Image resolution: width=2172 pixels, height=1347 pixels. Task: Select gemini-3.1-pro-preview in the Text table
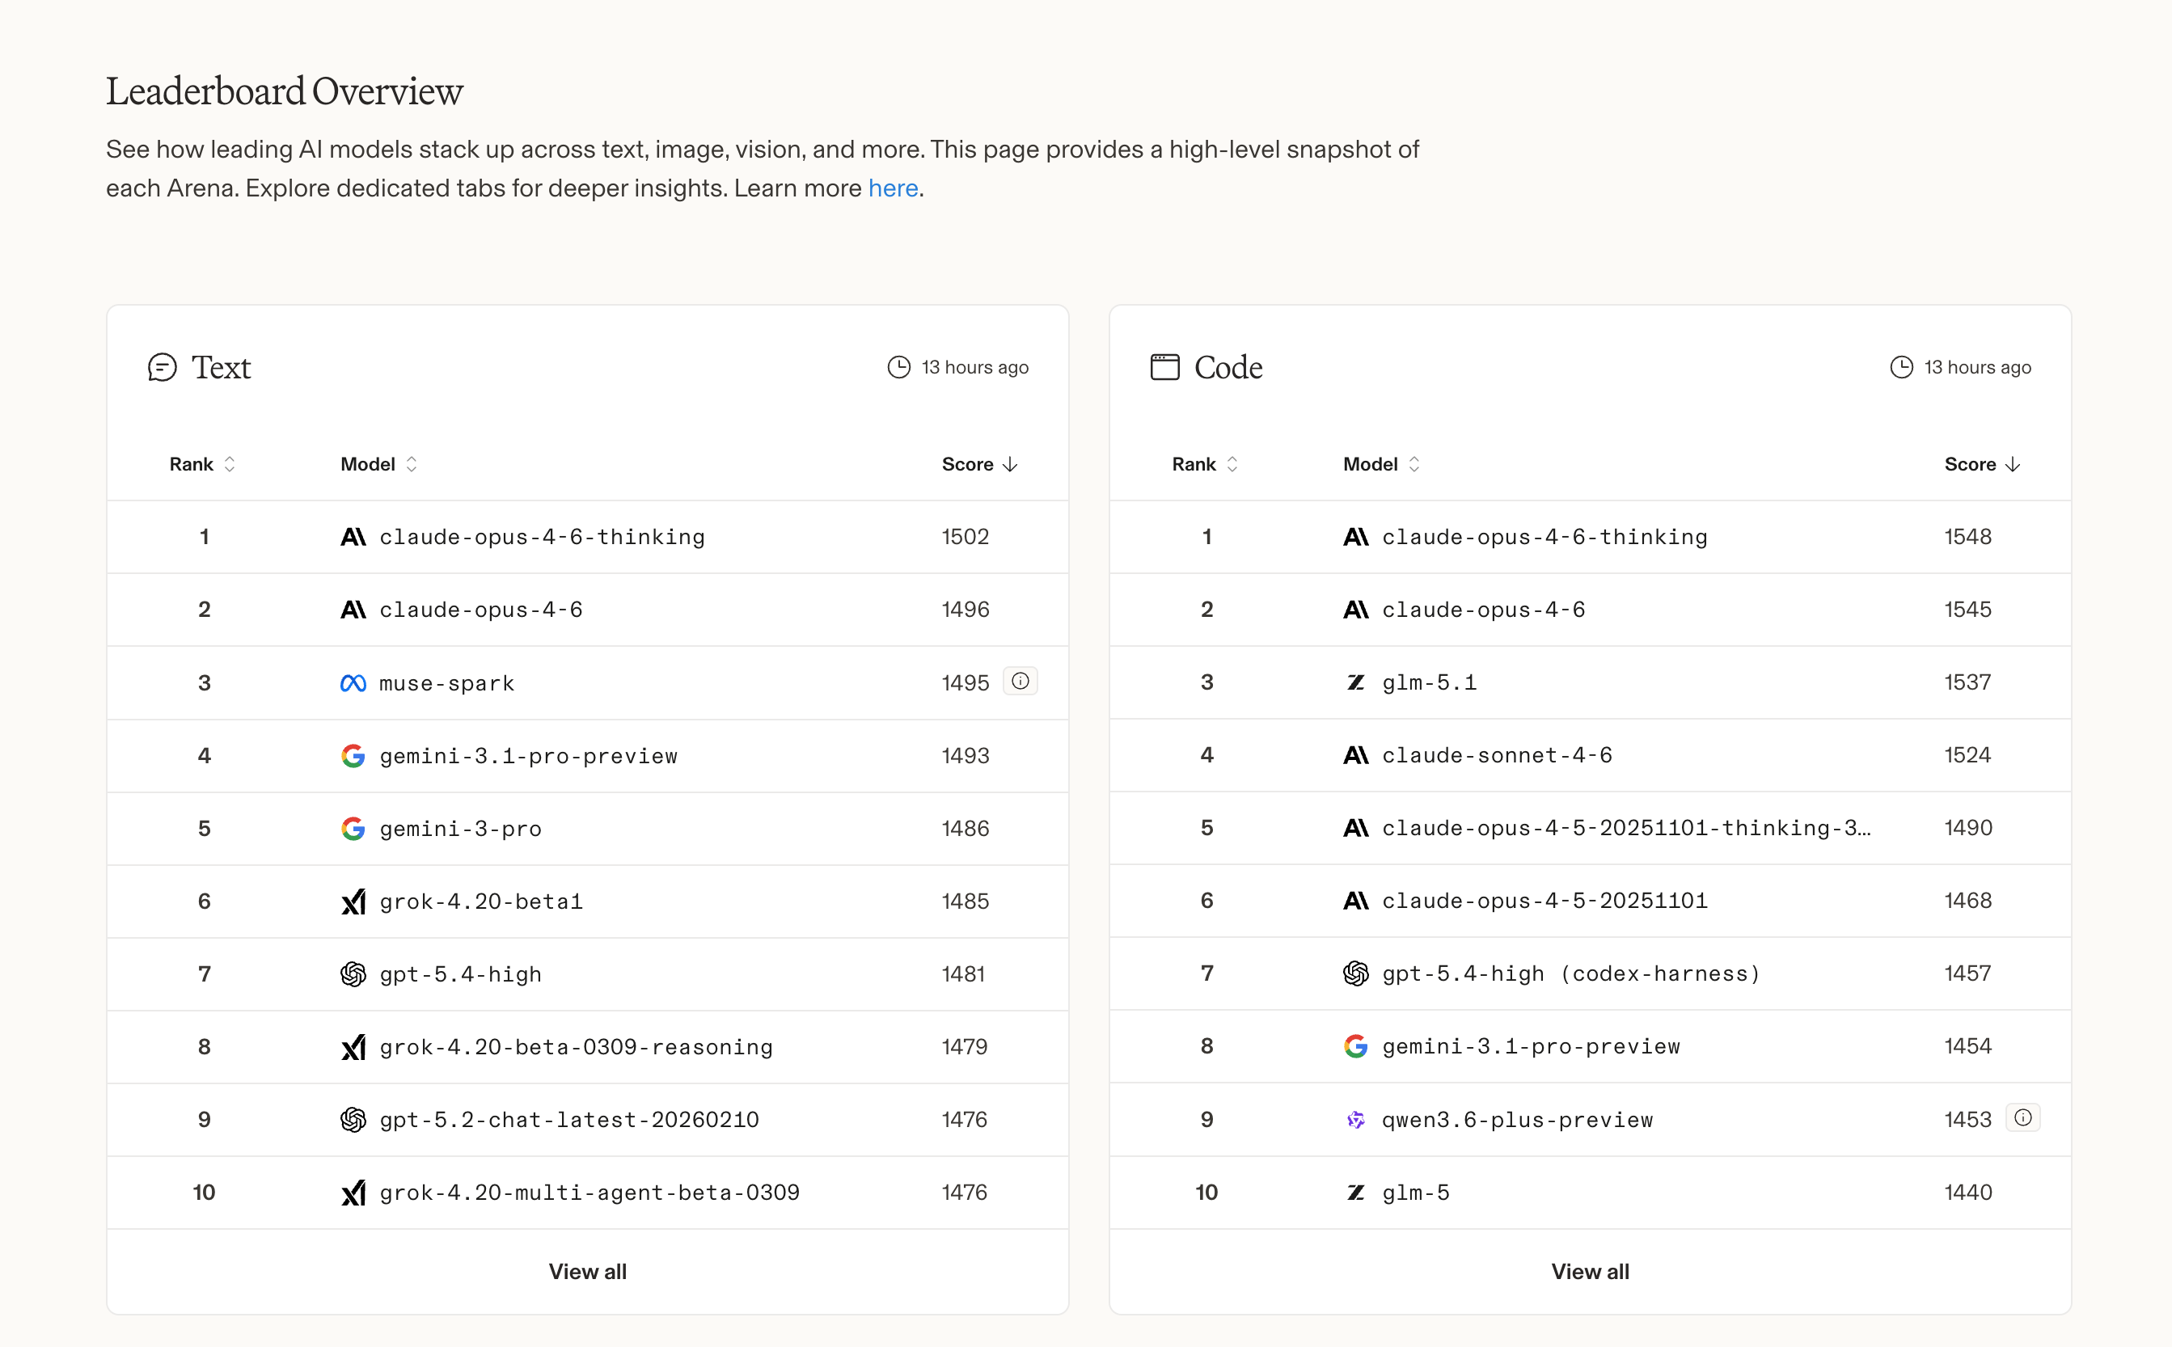[528, 756]
